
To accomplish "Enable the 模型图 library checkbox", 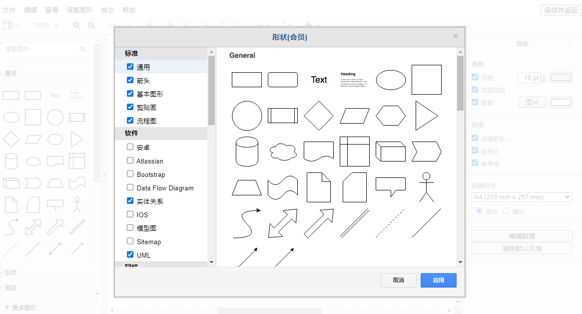I will click(130, 228).
